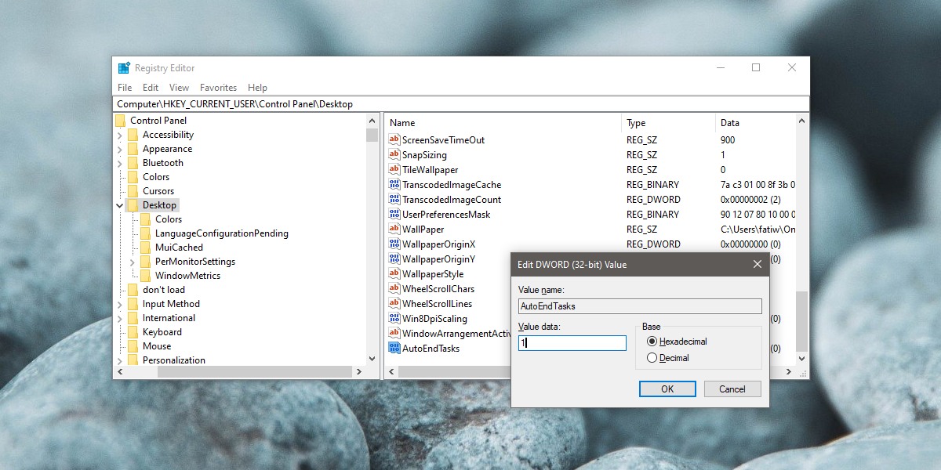Click the DWORD icon beside AutoEndTasks

[395, 348]
